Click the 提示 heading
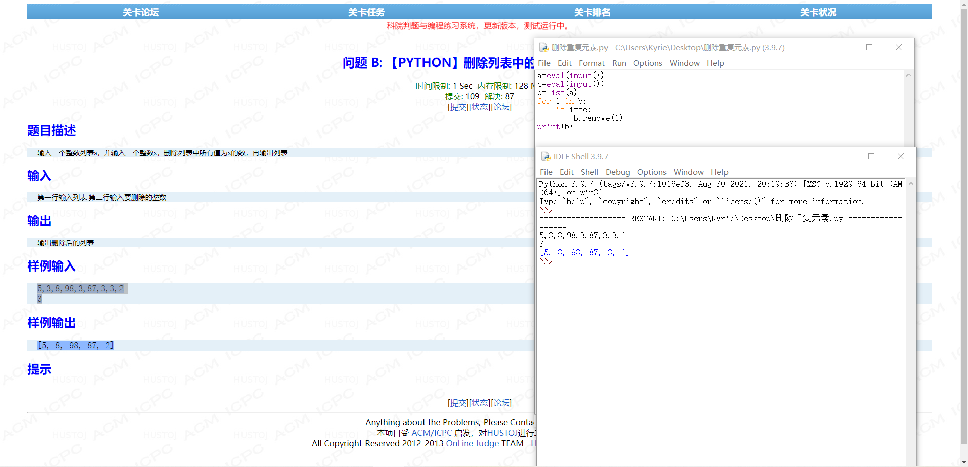This screenshot has width=968, height=467. 39,369
